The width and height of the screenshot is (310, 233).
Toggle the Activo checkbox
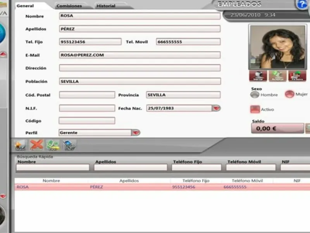tap(255, 110)
